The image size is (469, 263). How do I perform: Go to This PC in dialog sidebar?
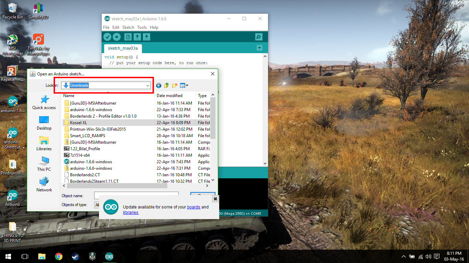[x=44, y=164]
